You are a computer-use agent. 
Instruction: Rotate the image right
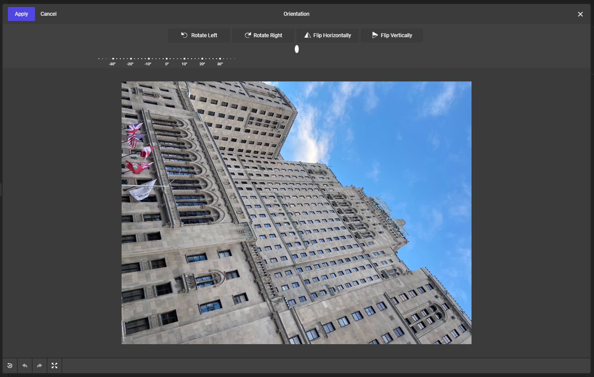(x=263, y=35)
